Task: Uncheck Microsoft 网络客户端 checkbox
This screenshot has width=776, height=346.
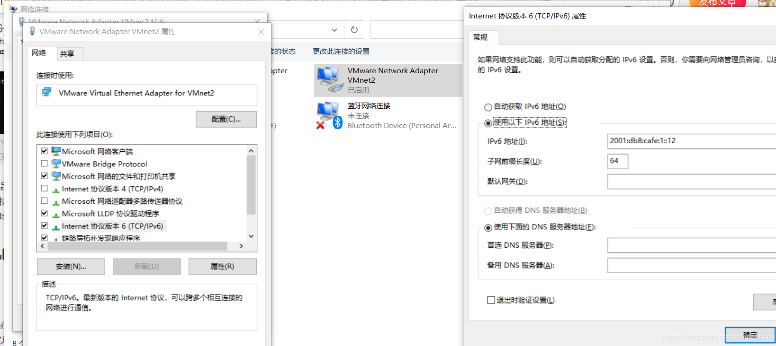Action: coord(45,151)
